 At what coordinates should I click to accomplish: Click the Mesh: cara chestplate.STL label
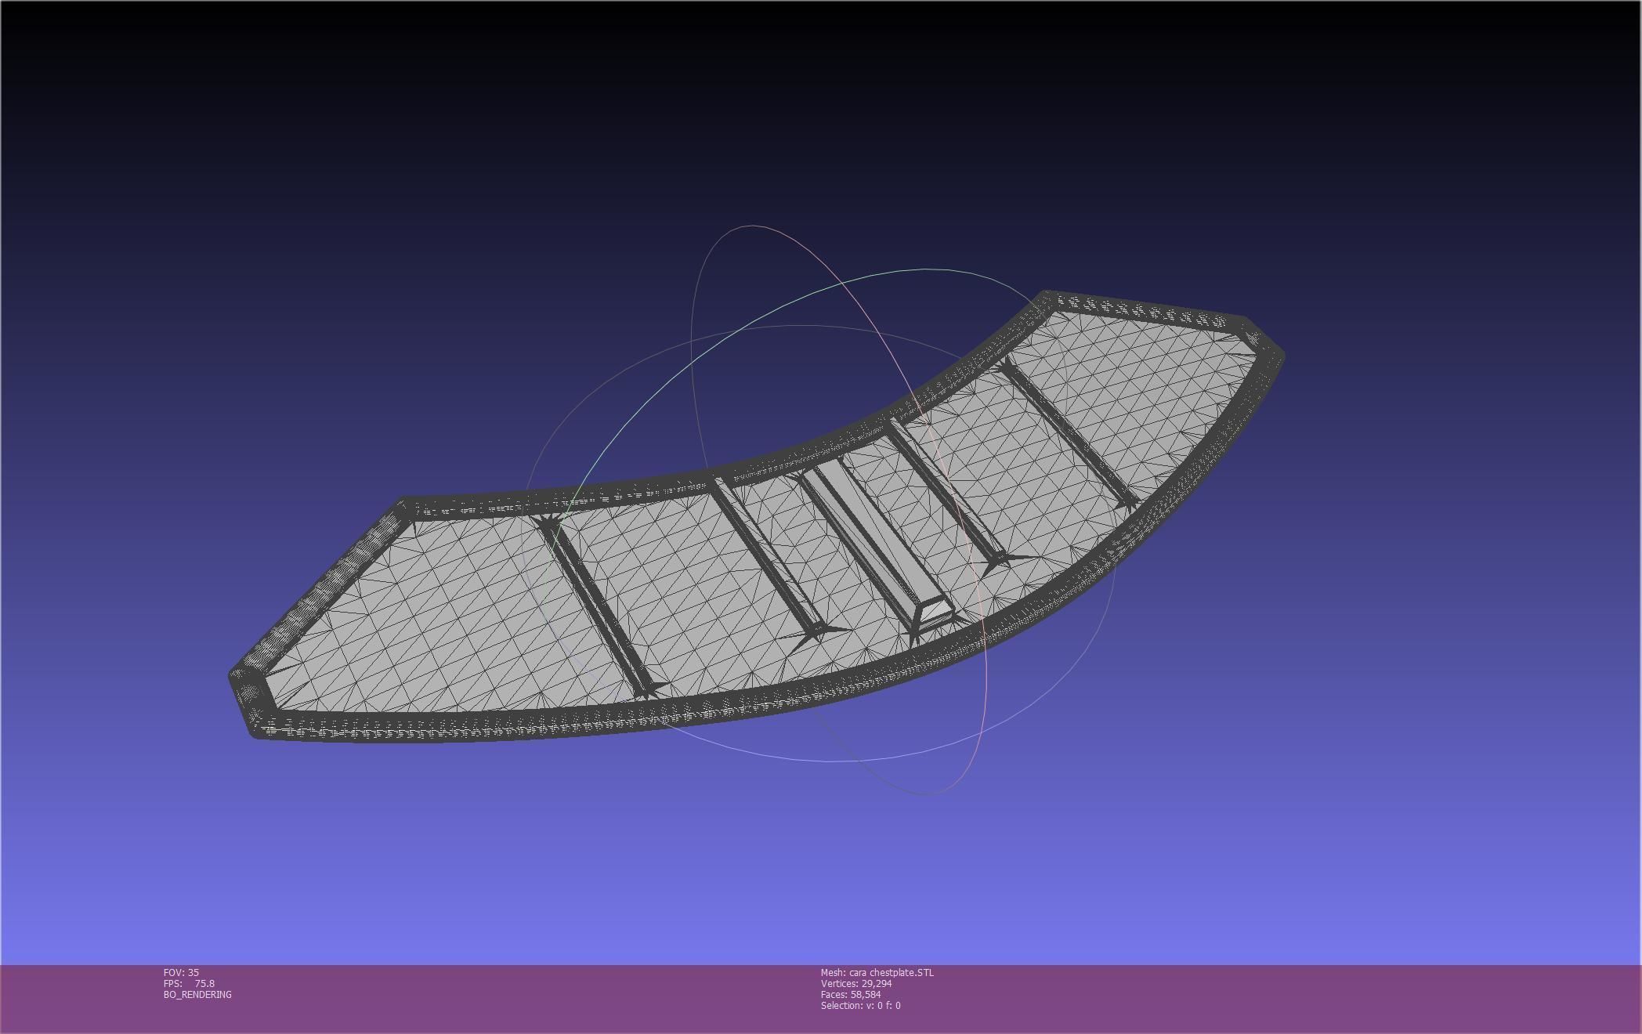[x=877, y=972]
